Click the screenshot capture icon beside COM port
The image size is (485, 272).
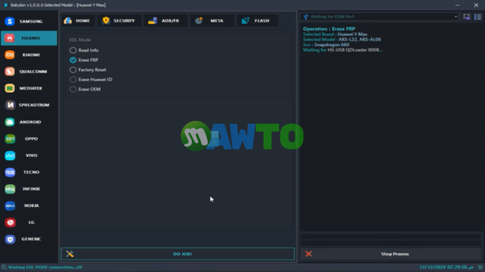point(466,17)
